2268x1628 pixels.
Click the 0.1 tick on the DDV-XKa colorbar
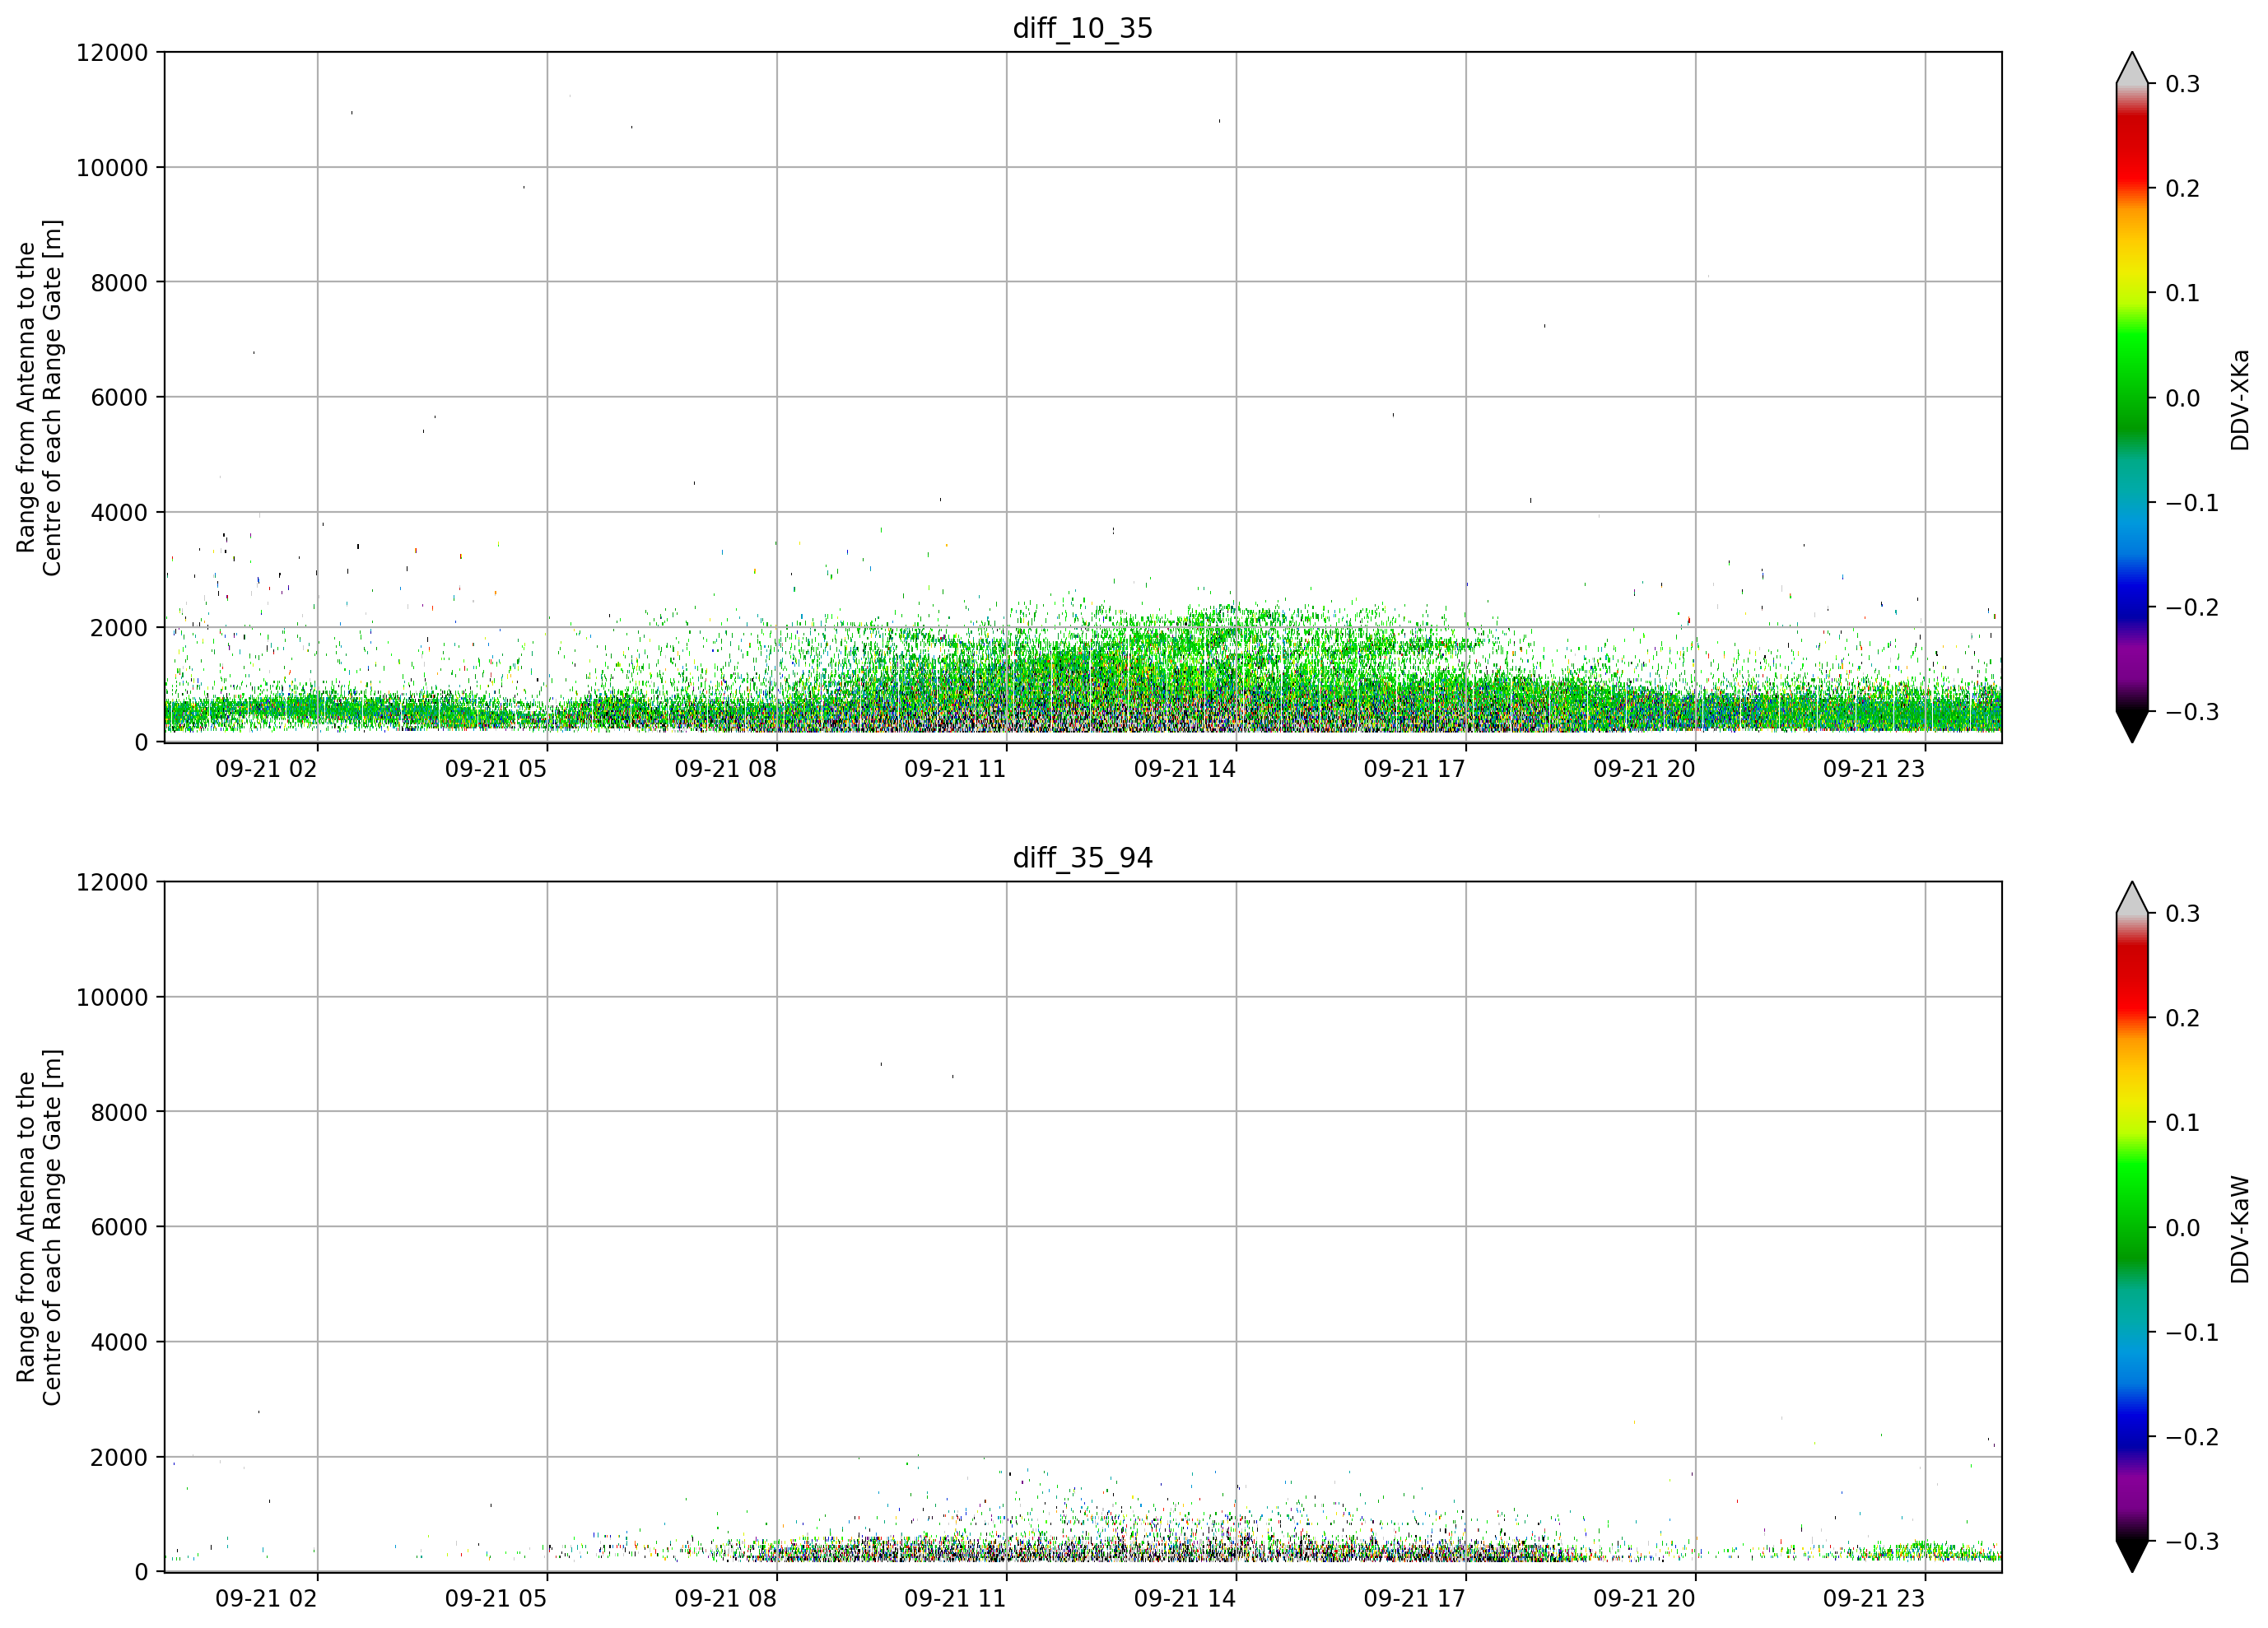[x=2182, y=294]
